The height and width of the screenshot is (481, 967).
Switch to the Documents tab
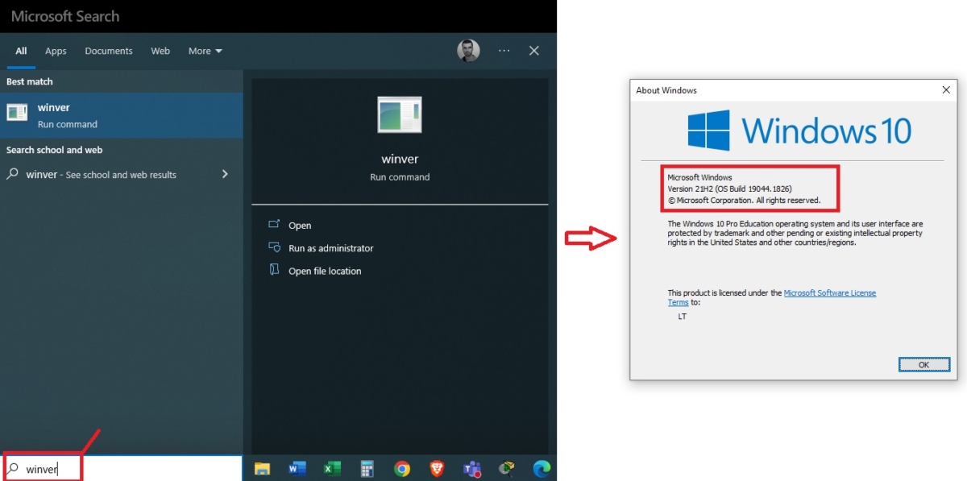tap(109, 51)
